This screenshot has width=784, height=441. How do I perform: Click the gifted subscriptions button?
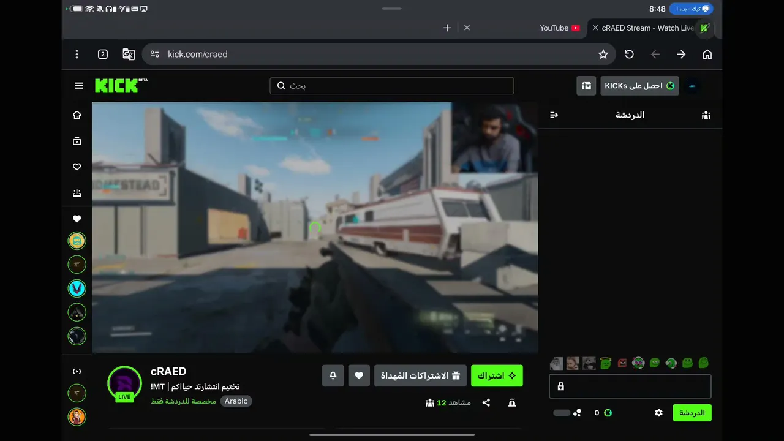421,375
